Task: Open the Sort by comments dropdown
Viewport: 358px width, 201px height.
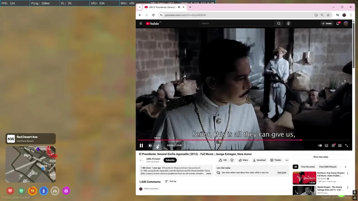Action: (x=171, y=181)
